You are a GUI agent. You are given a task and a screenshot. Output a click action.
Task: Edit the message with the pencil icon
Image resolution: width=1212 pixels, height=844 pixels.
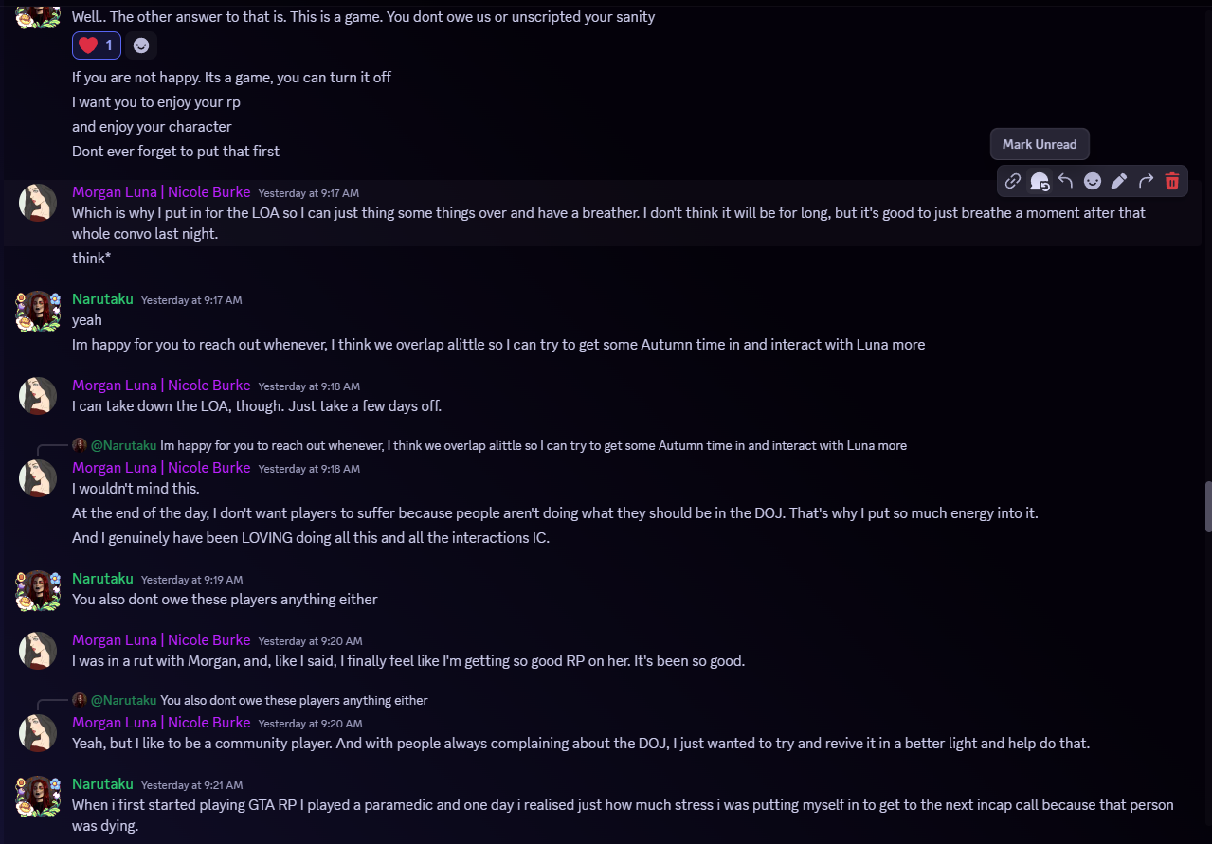point(1119,181)
